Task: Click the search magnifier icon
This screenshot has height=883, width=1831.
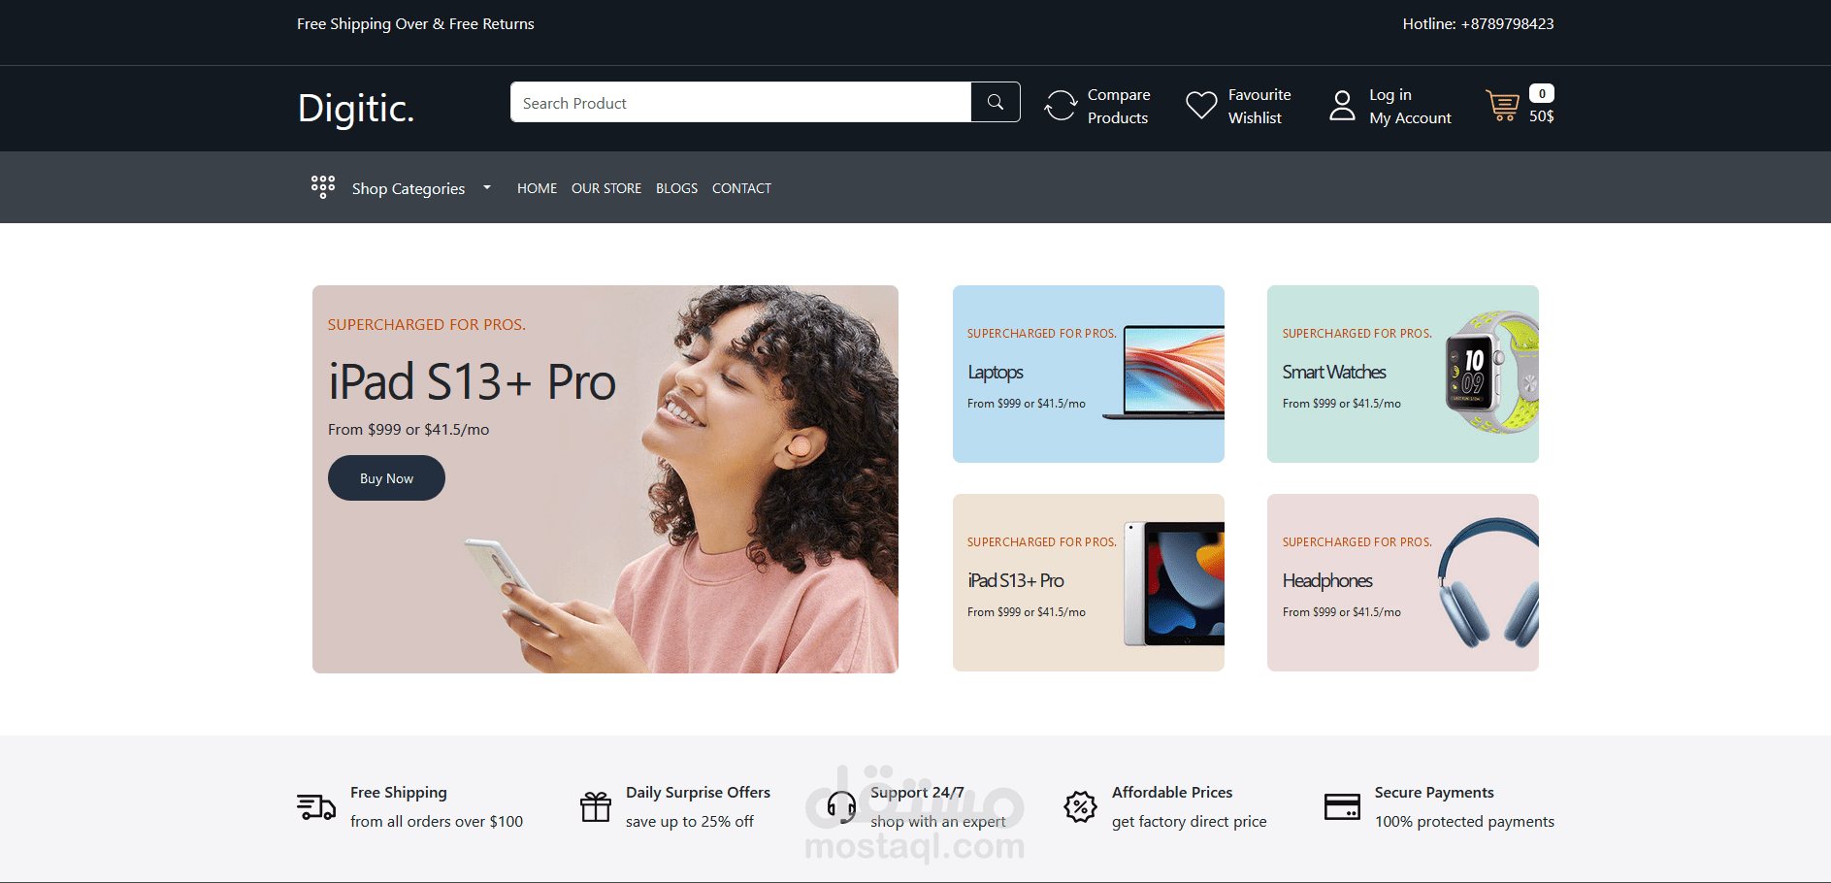Action: tap(996, 102)
